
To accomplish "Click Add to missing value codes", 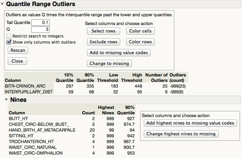I will click(118, 53).
